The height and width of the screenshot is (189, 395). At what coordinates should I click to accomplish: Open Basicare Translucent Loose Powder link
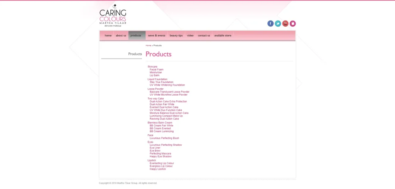pyautogui.click(x=170, y=92)
